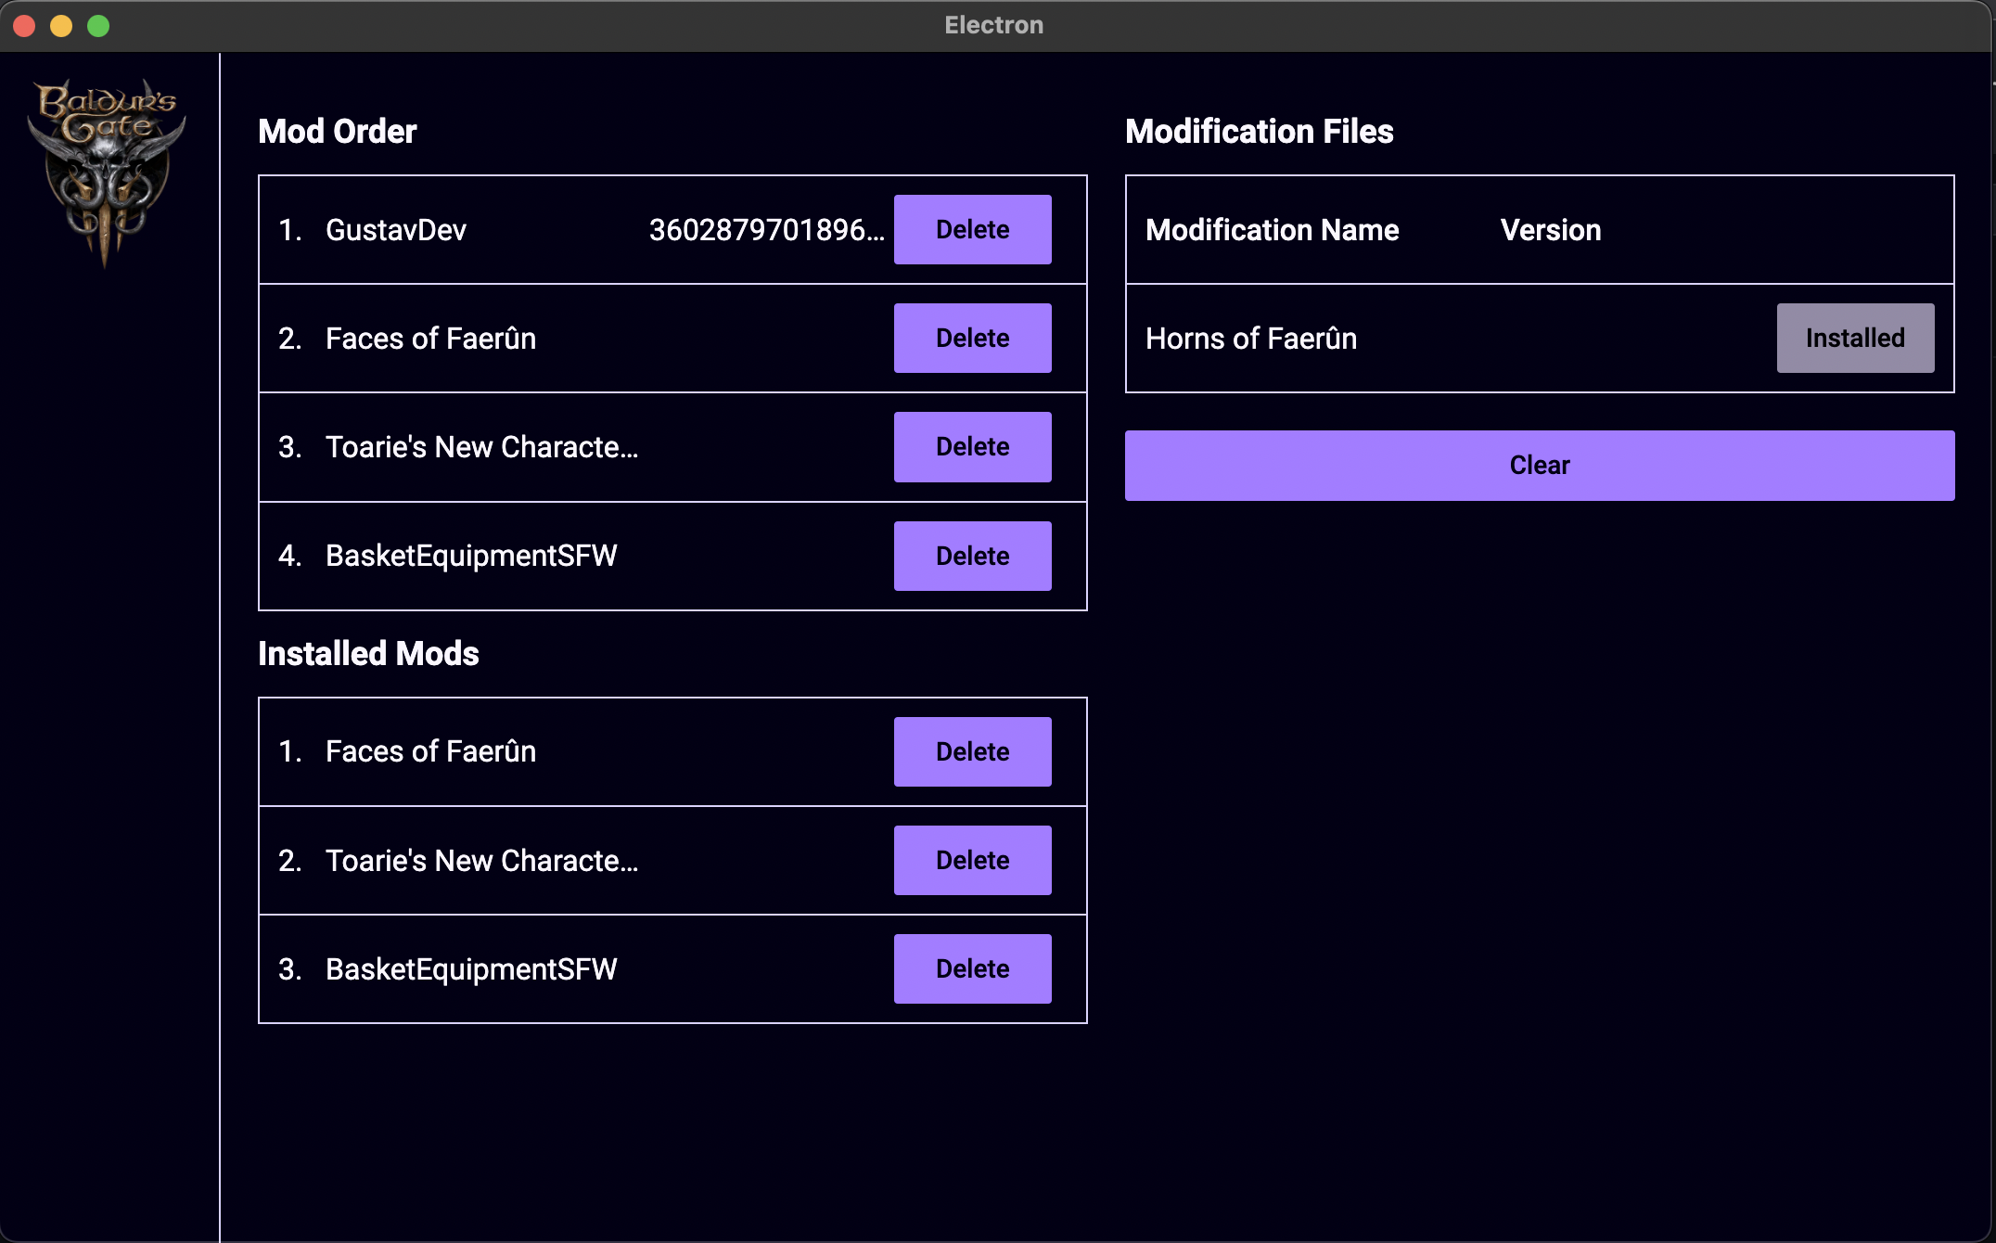The width and height of the screenshot is (1996, 1243).
Task: Select Faces of Faerûn under Installed Mods
Action: [x=429, y=751]
